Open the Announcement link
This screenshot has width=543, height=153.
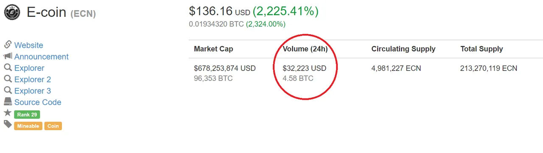[x=41, y=57]
